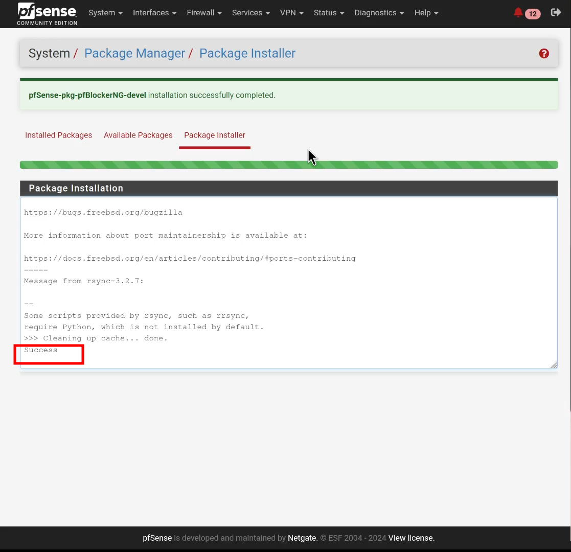Click the 'Success' log line
Image resolution: width=571 pixels, height=552 pixels.
tap(40, 350)
